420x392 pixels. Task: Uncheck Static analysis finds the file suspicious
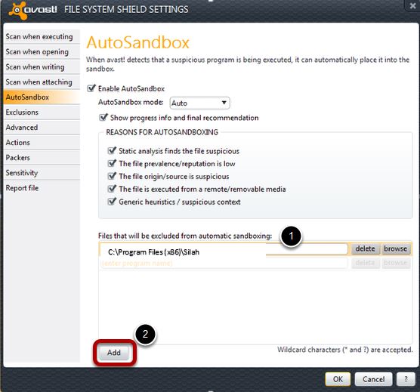(x=112, y=151)
